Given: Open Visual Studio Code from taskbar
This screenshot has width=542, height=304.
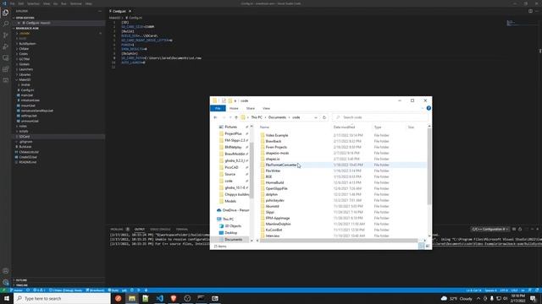Looking at the screenshot, I should pyautogui.click(x=160, y=298).
